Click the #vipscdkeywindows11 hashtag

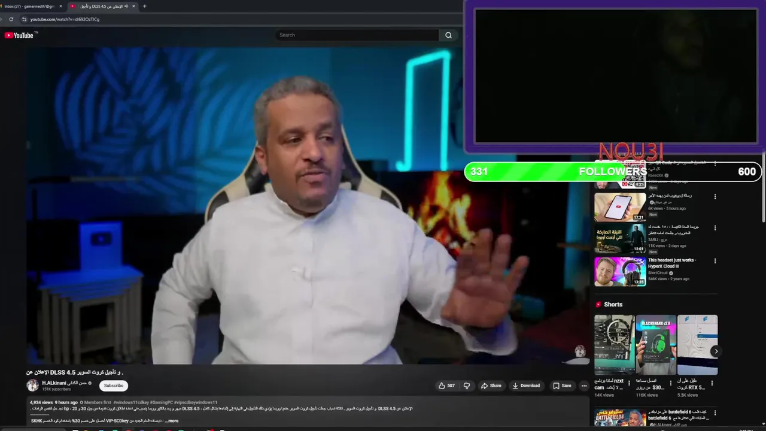pos(196,402)
